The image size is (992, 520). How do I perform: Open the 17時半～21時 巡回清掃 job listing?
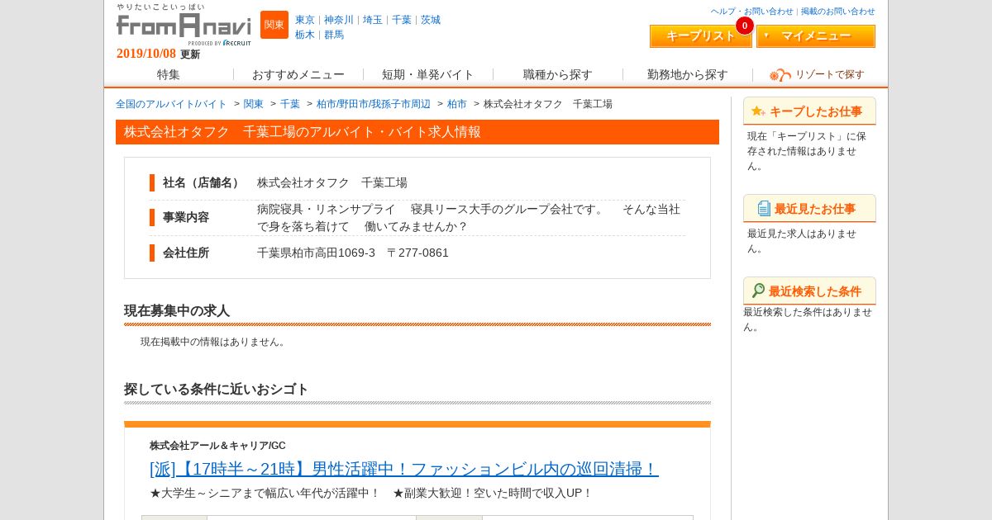404,469
